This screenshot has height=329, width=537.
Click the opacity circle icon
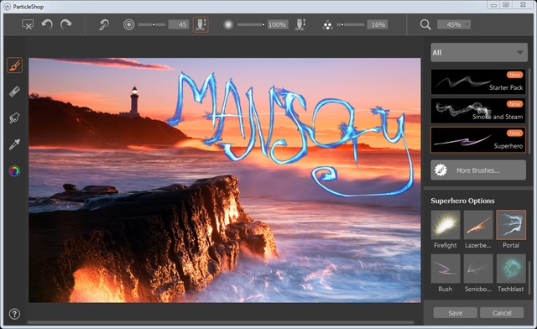click(228, 24)
